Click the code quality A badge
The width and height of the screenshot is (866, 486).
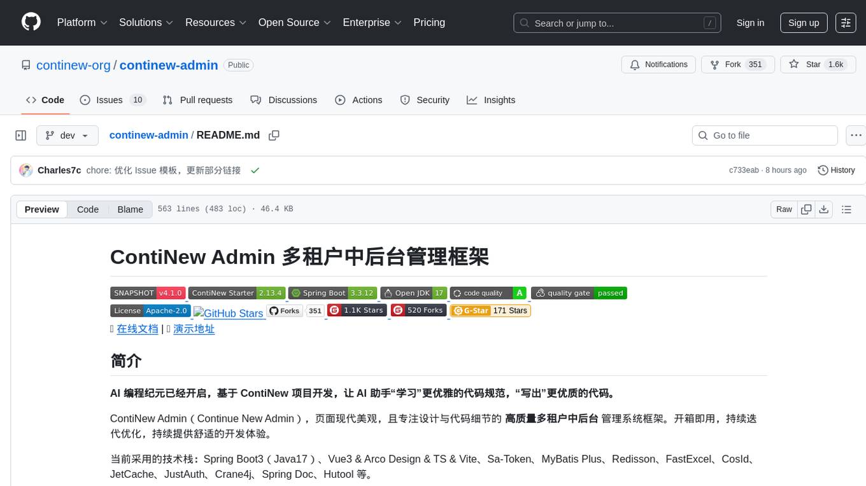tap(488, 293)
